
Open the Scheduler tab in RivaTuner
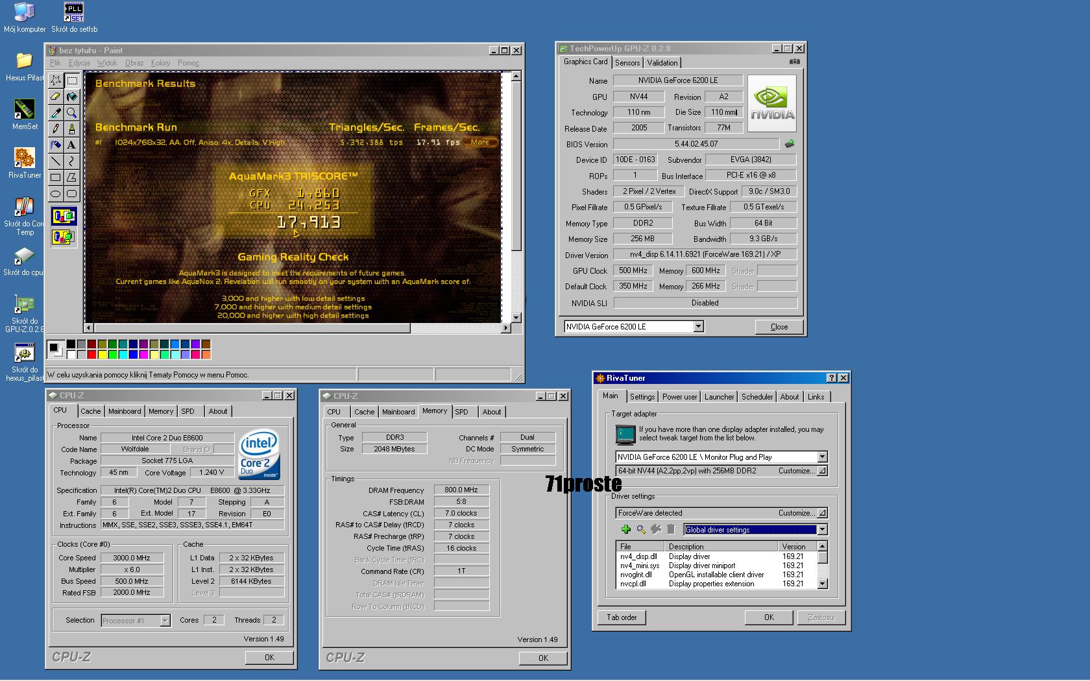click(757, 397)
